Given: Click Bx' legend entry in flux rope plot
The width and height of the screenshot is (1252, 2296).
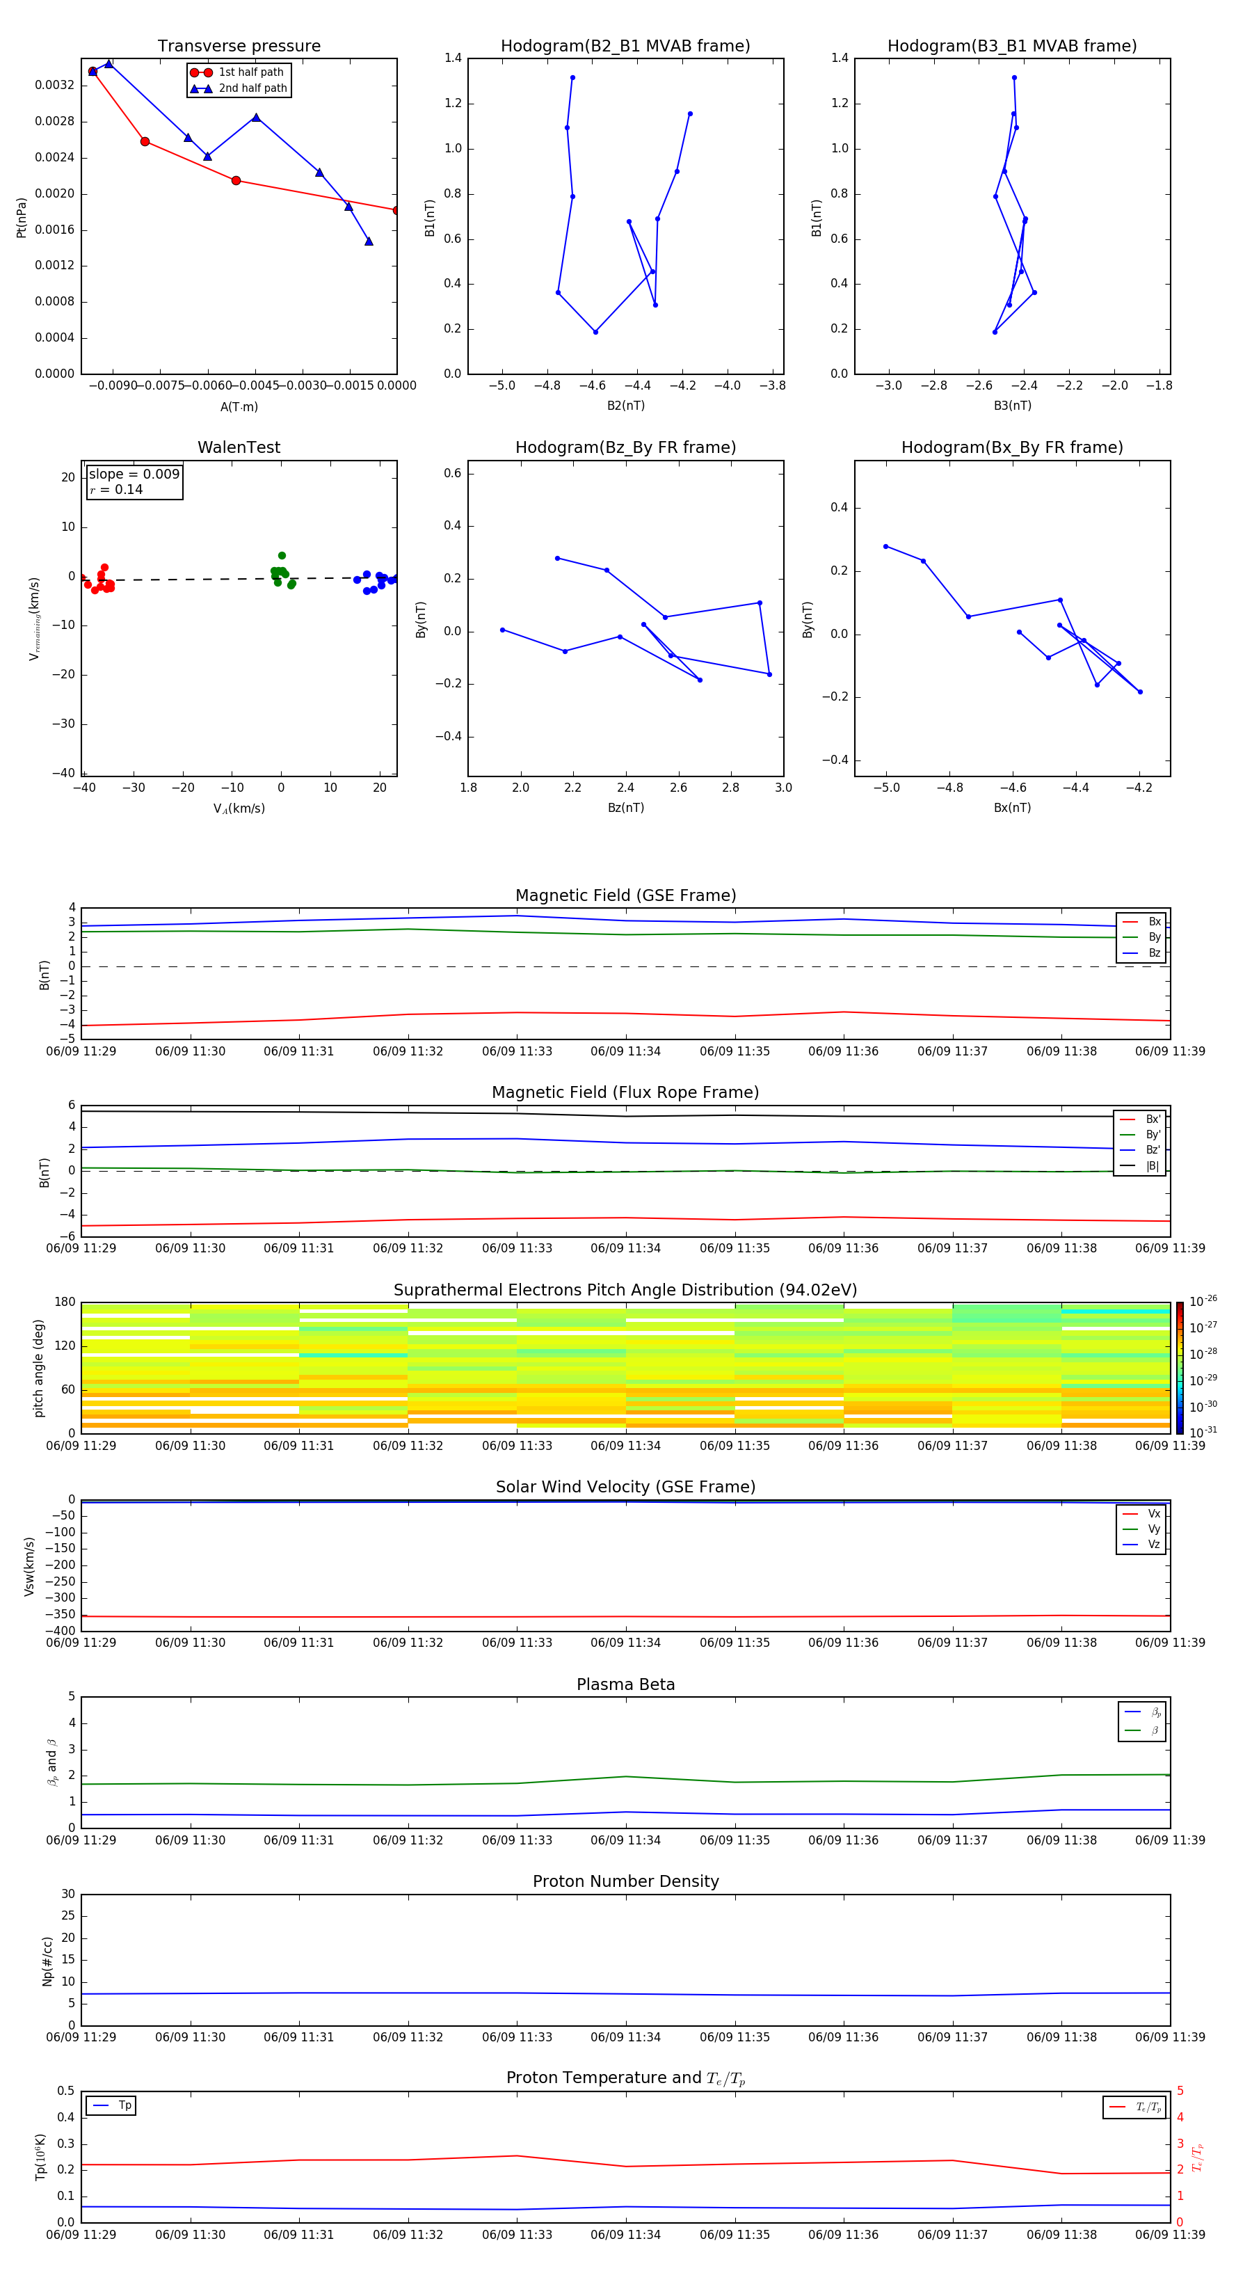Looking at the screenshot, I should click(x=1140, y=1119).
